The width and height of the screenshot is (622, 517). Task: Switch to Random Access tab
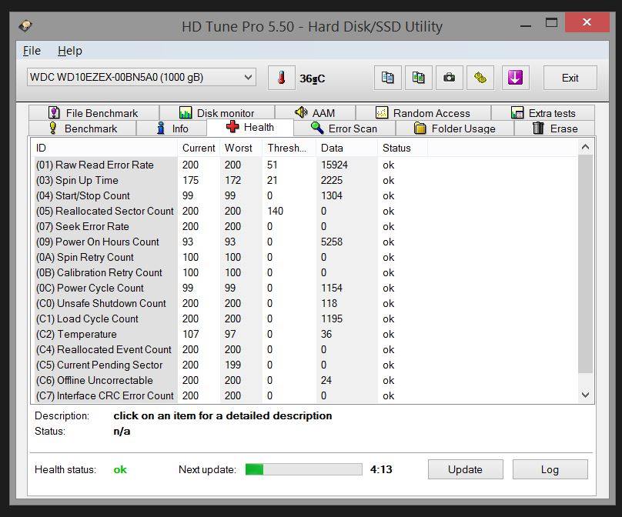423,113
